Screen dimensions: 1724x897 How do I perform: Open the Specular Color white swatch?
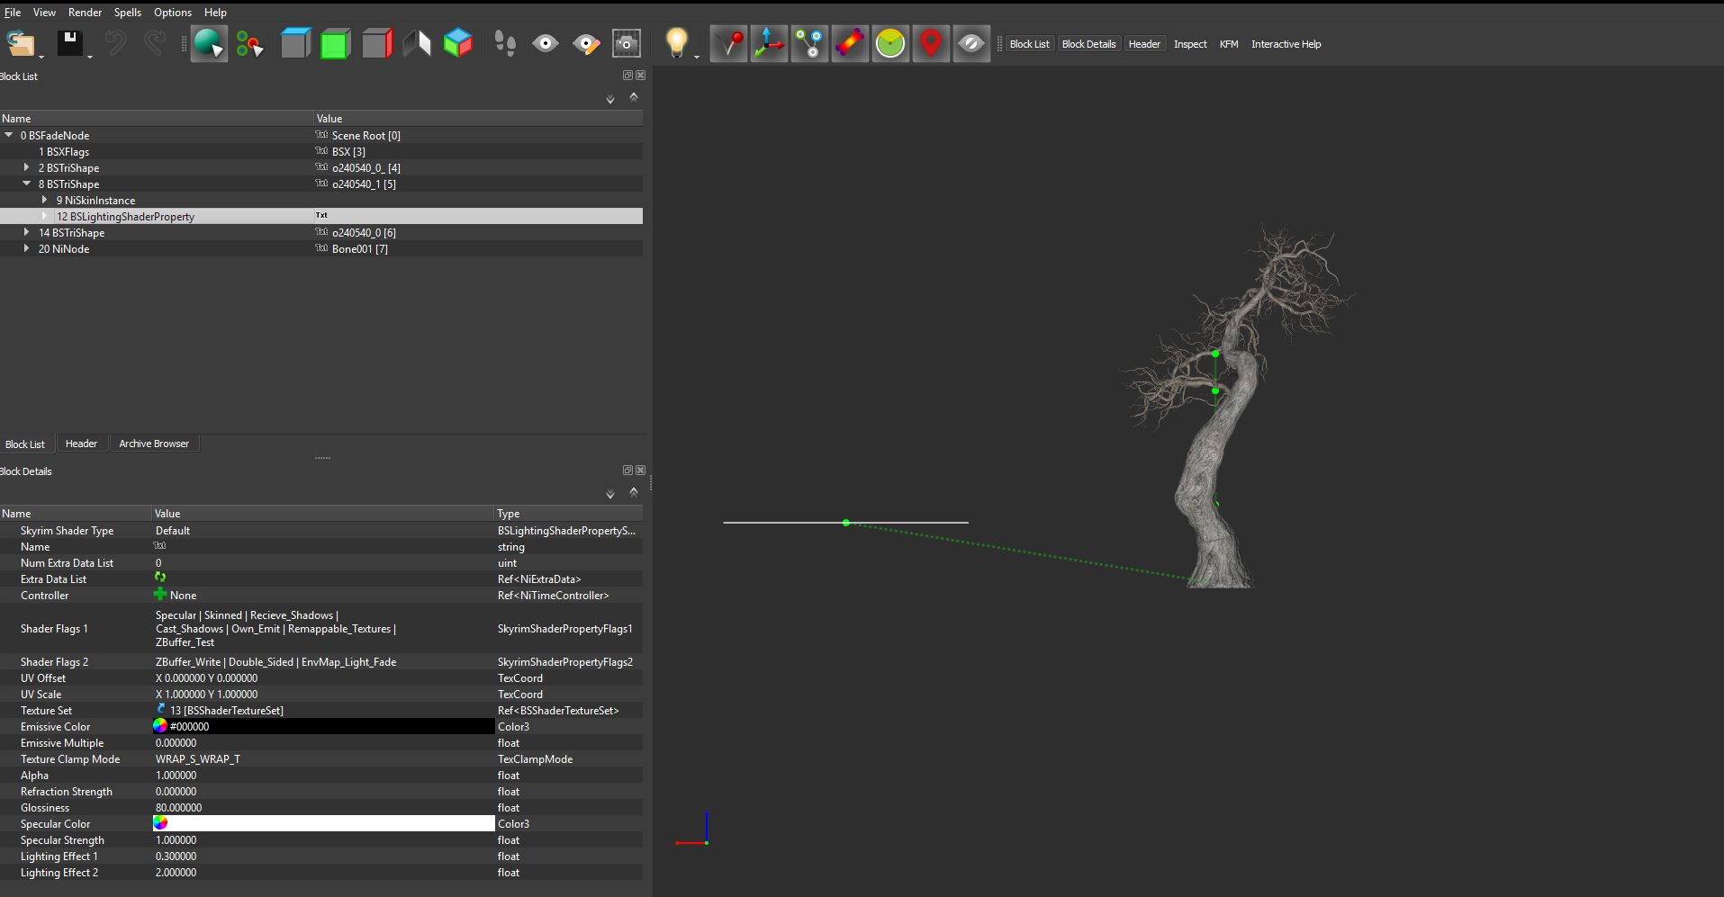click(x=324, y=823)
